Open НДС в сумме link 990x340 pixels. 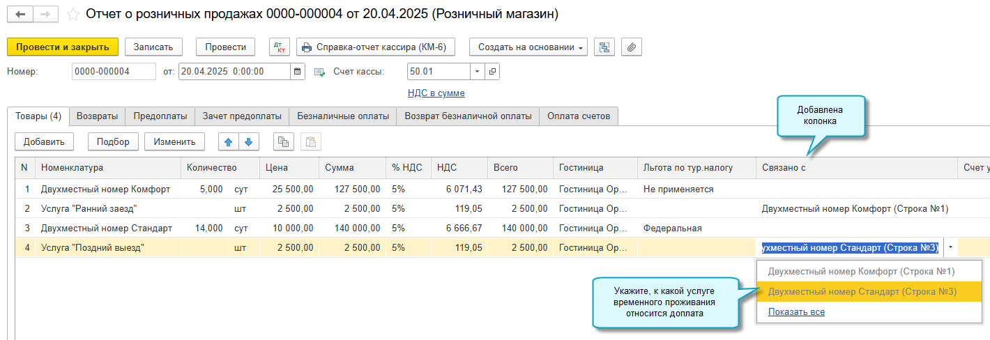tap(436, 93)
